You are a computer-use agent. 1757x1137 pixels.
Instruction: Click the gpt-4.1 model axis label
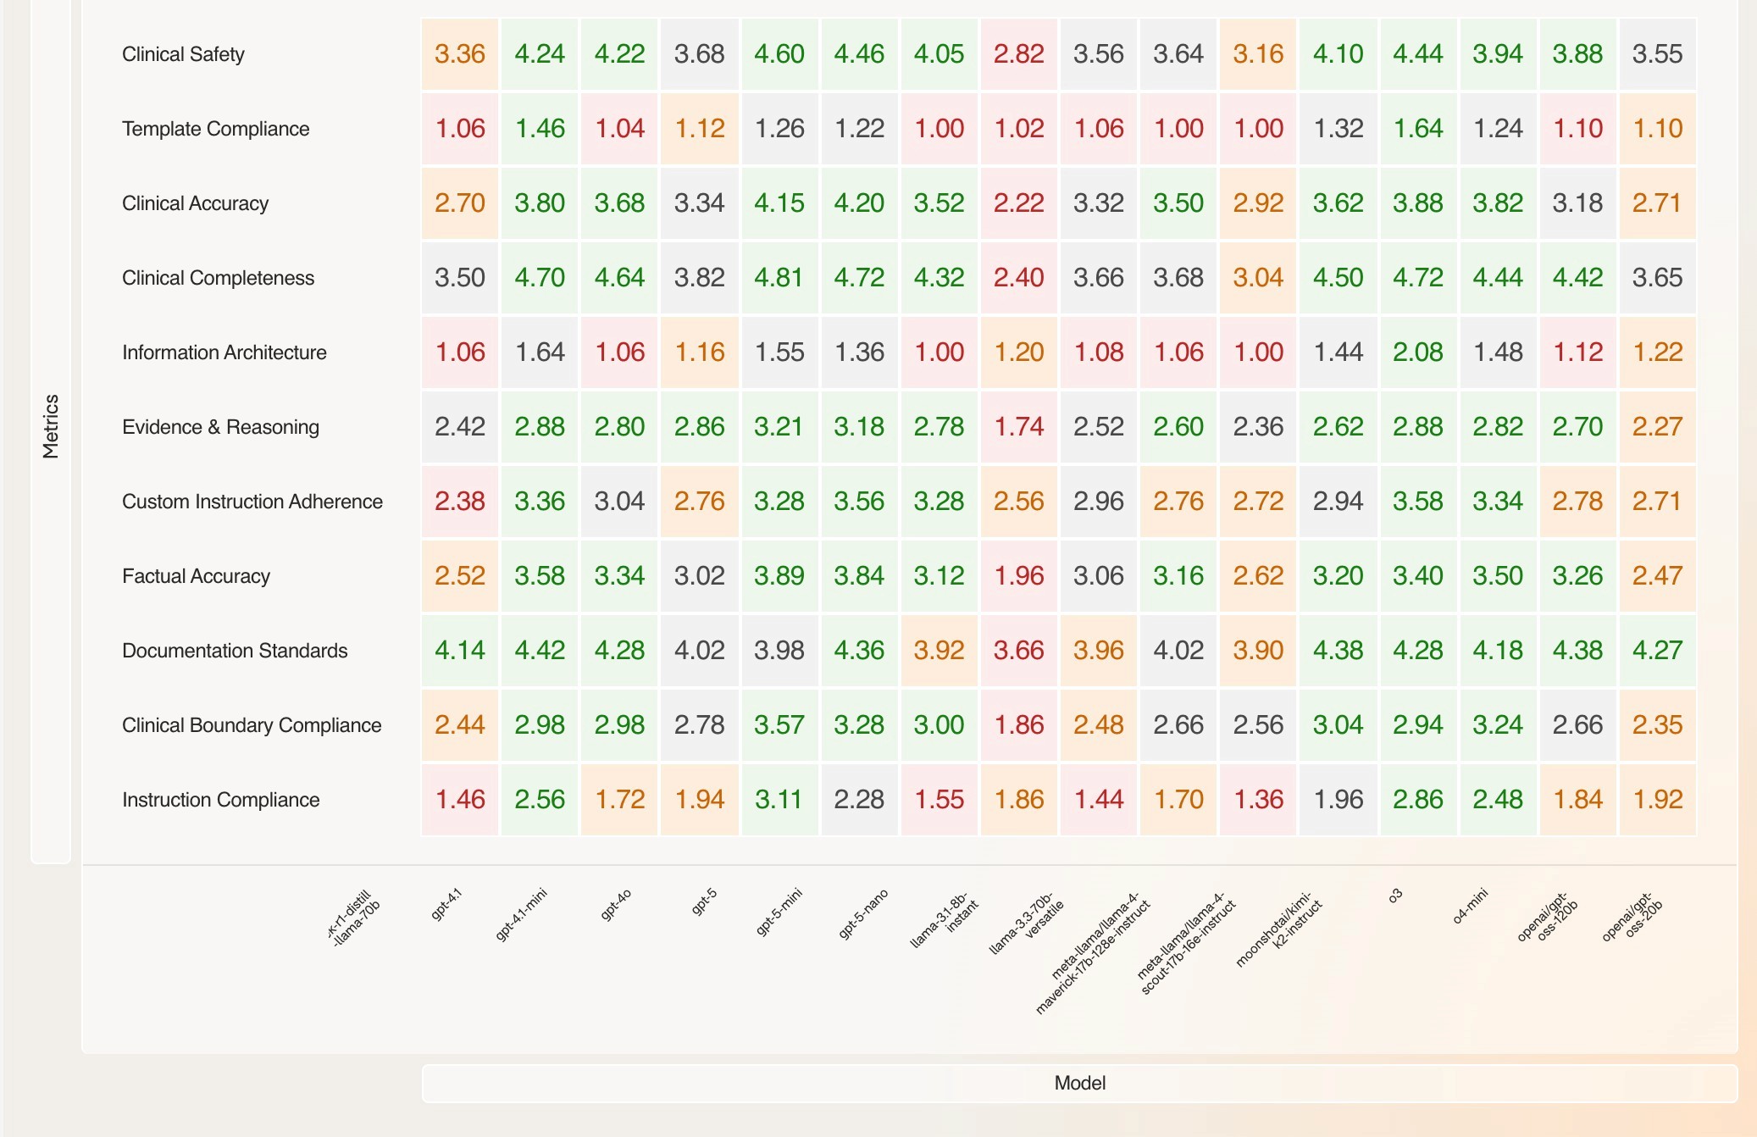pyautogui.click(x=446, y=904)
